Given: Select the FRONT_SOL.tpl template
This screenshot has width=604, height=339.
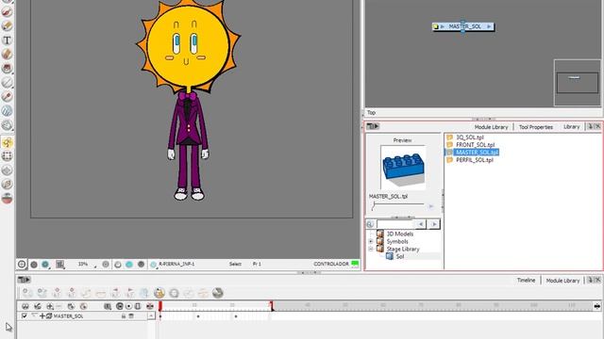Looking at the screenshot, I should (475, 145).
